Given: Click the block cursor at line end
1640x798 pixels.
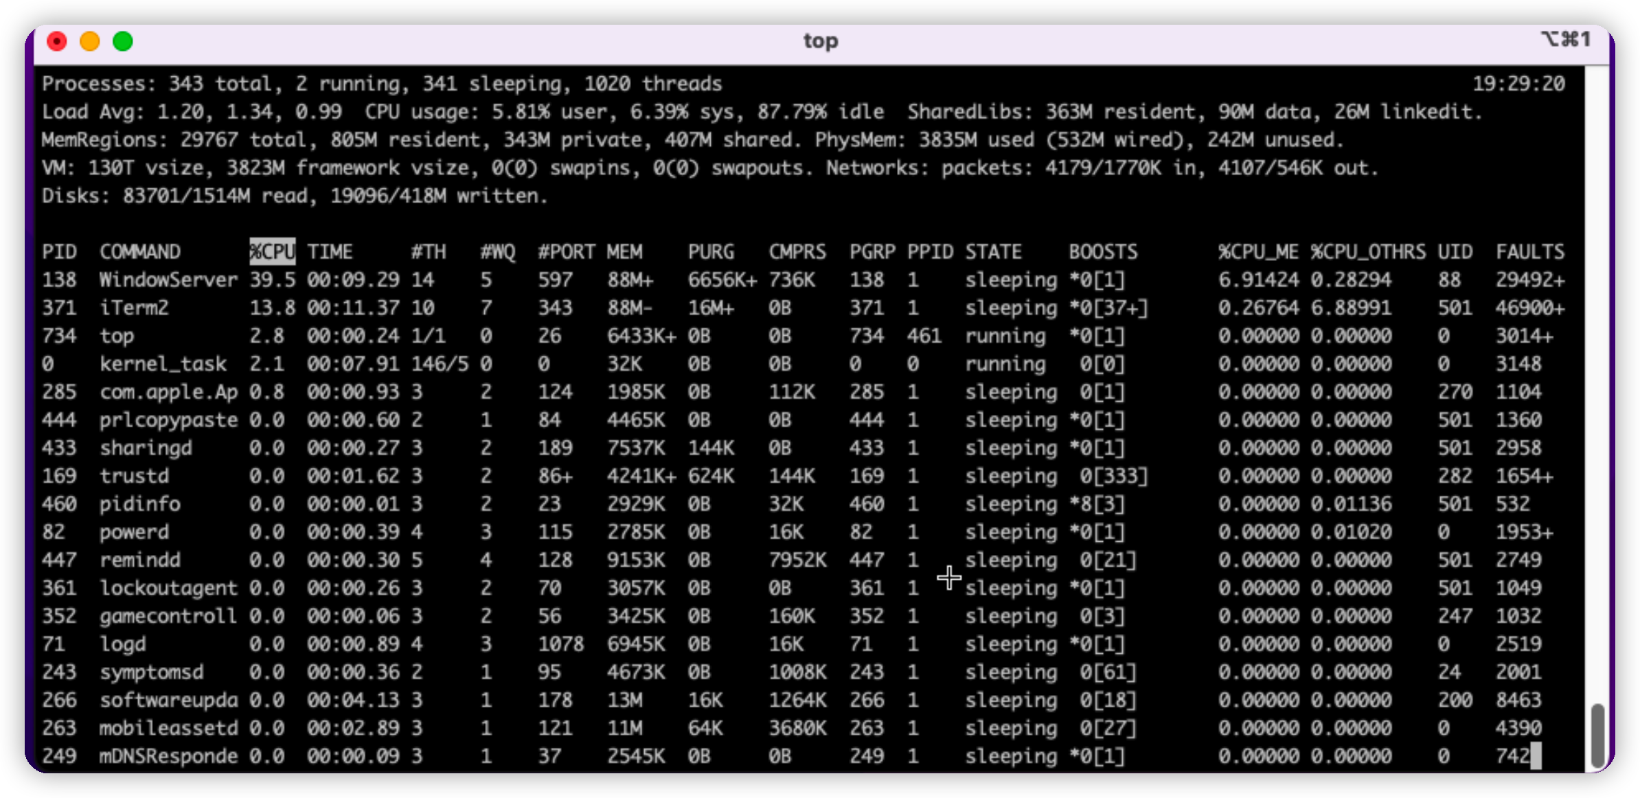Looking at the screenshot, I should point(1536,755).
